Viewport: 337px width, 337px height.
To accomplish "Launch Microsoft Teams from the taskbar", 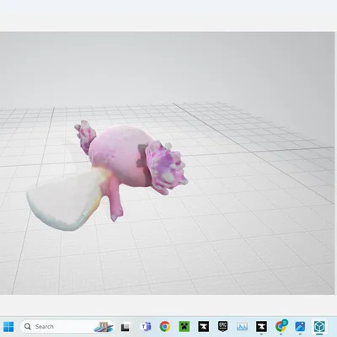I will point(146,327).
